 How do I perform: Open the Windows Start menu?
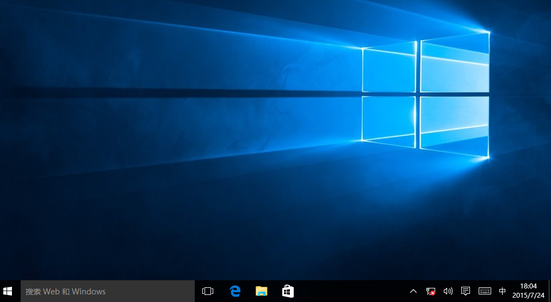click(8, 291)
